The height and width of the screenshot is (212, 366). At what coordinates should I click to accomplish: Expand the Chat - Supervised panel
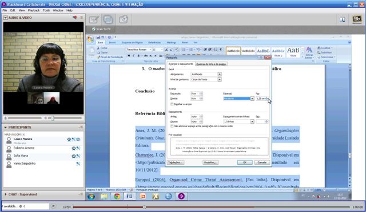(x=5, y=194)
